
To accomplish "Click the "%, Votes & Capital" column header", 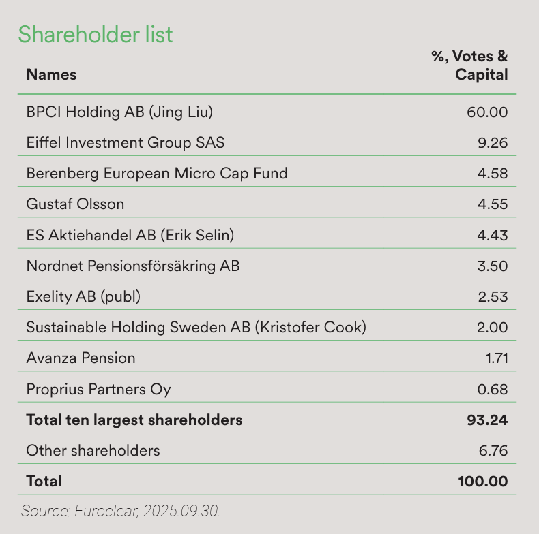I will click(471, 65).
